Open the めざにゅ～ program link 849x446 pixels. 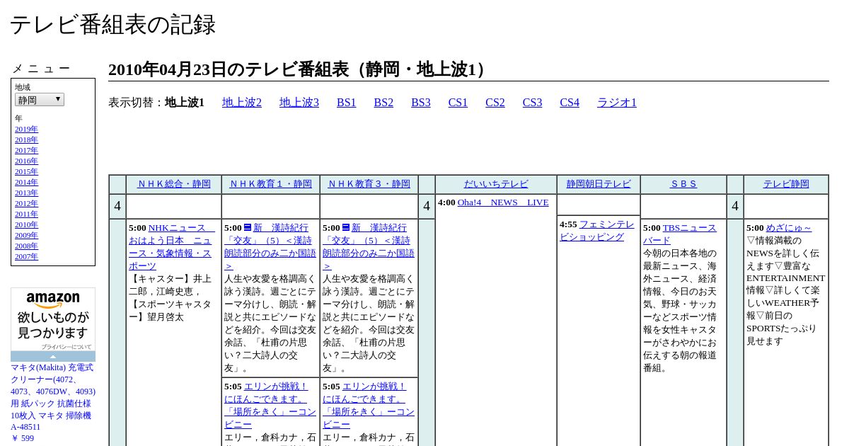click(x=789, y=228)
